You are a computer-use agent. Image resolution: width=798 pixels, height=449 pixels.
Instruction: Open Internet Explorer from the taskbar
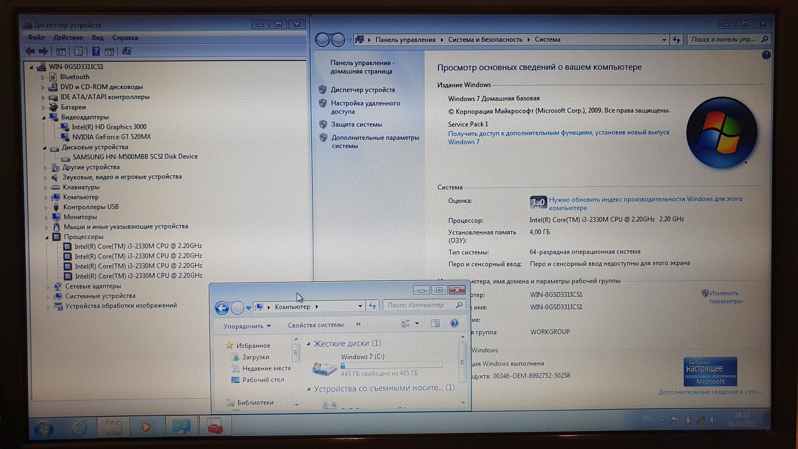click(x=79, y=428)
